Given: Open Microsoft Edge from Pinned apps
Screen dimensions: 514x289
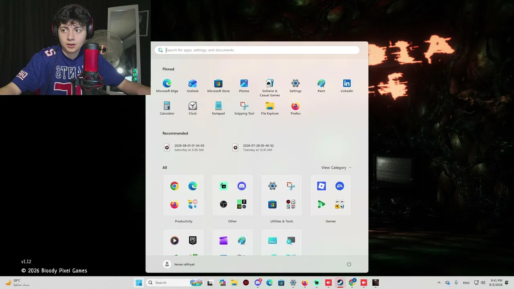Looking at the screenshot, I should [x=167, y=86].
